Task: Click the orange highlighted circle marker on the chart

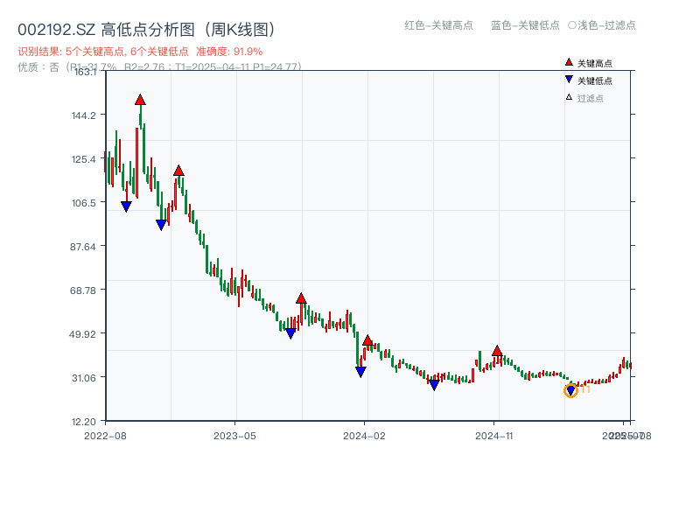Action: pos(569,392)
